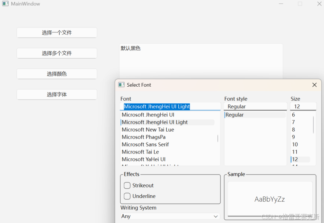Click the AaBbYyZz sample preview
This screenshot has height=223, width=324.
pos(270,199)
